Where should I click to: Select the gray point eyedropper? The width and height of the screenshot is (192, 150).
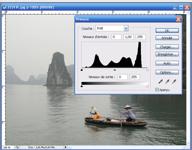click(167, 81)
